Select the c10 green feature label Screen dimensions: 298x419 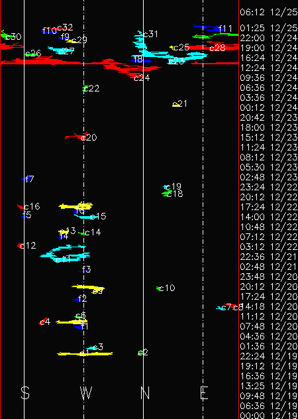click(x=167, y=288)
